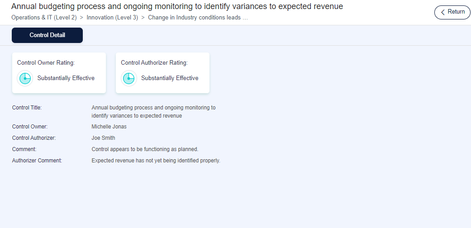Viewport: 471px width, 228px height.
Task: Click the Control Authorizer field label
Action: click(x=34, y=138)
